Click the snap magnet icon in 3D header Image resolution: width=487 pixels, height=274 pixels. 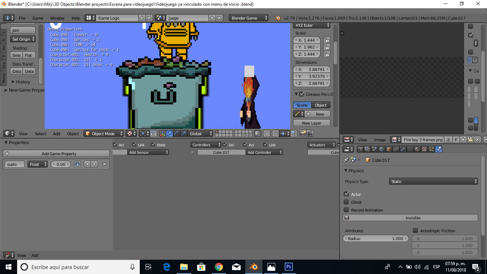[276, 133]
